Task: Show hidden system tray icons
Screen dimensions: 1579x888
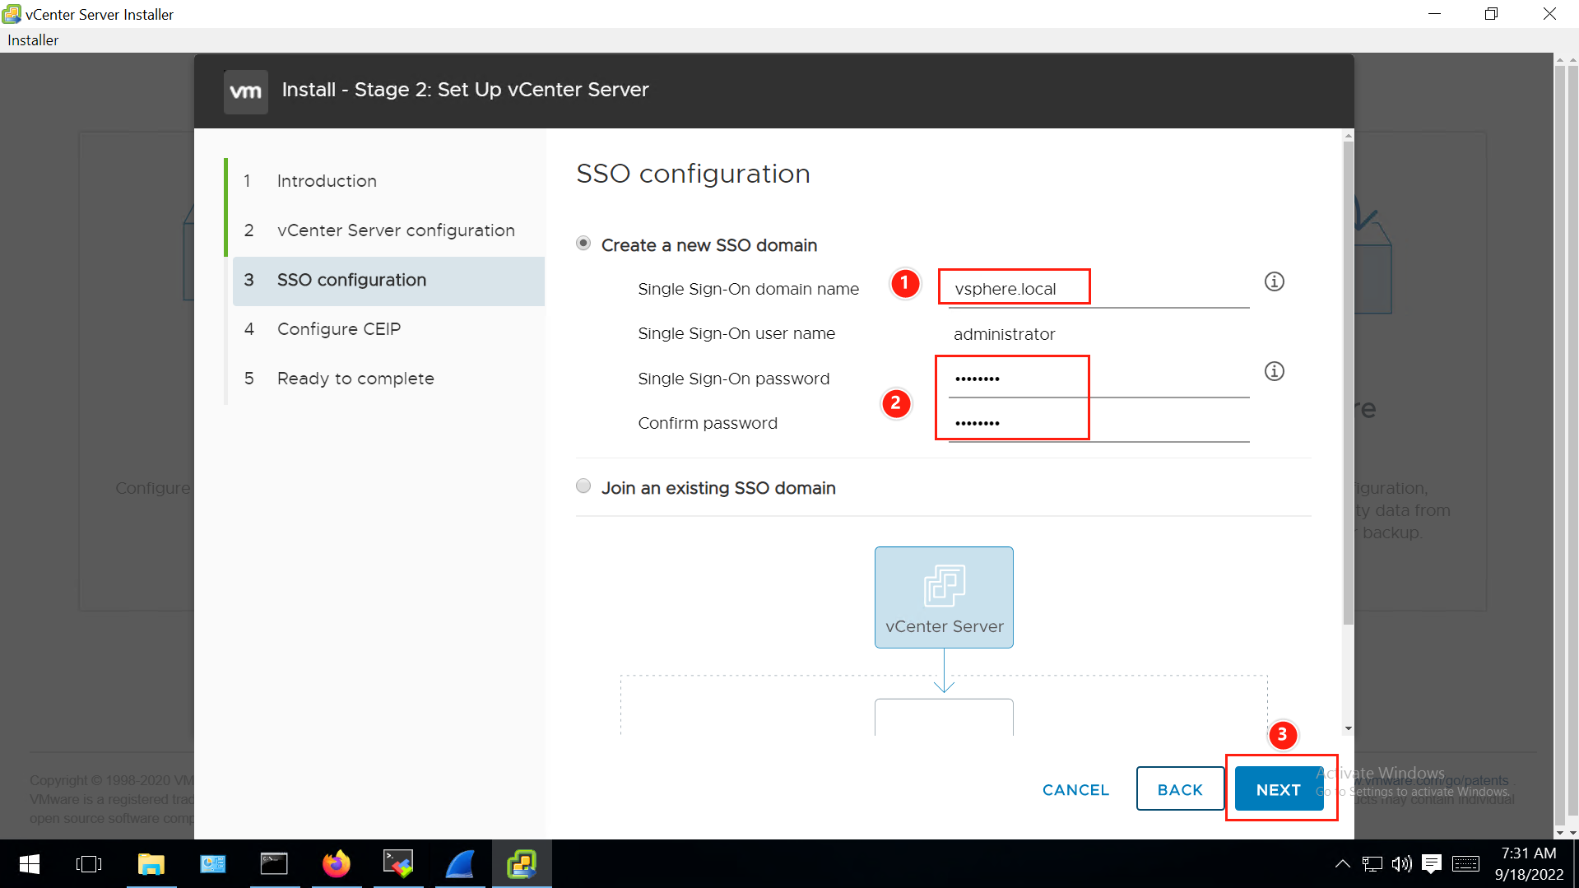Action: point(1342,863)
